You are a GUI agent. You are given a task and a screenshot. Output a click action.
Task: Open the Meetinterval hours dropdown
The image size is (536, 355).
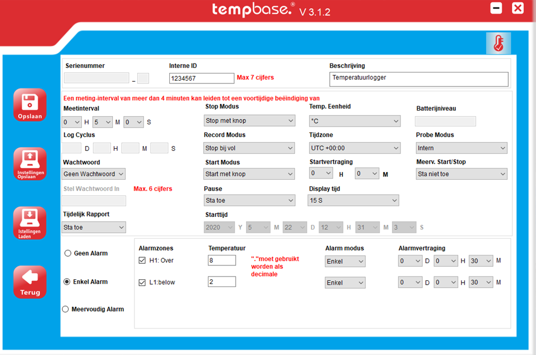pyautogui.click(x=72, y=122)
